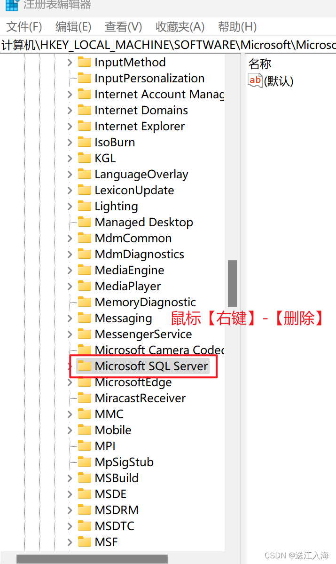
Task: Select the MemoryDiagnostic key label
Action: click(x=145, y=302)
